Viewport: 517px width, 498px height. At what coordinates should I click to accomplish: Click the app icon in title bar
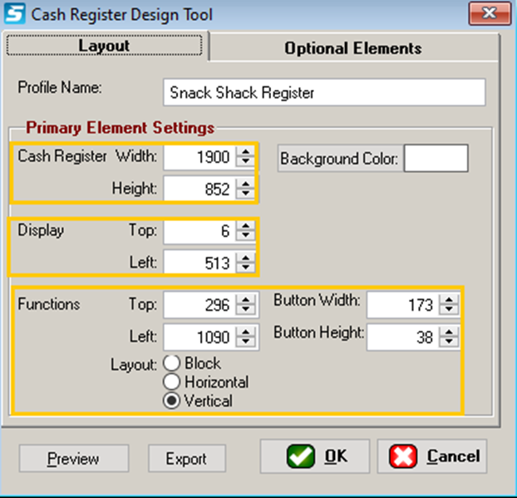tap(14, 14)
